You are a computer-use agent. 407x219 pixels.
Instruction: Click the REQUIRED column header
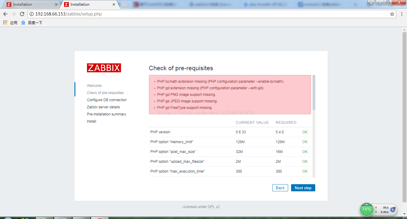tap(286, 123)
